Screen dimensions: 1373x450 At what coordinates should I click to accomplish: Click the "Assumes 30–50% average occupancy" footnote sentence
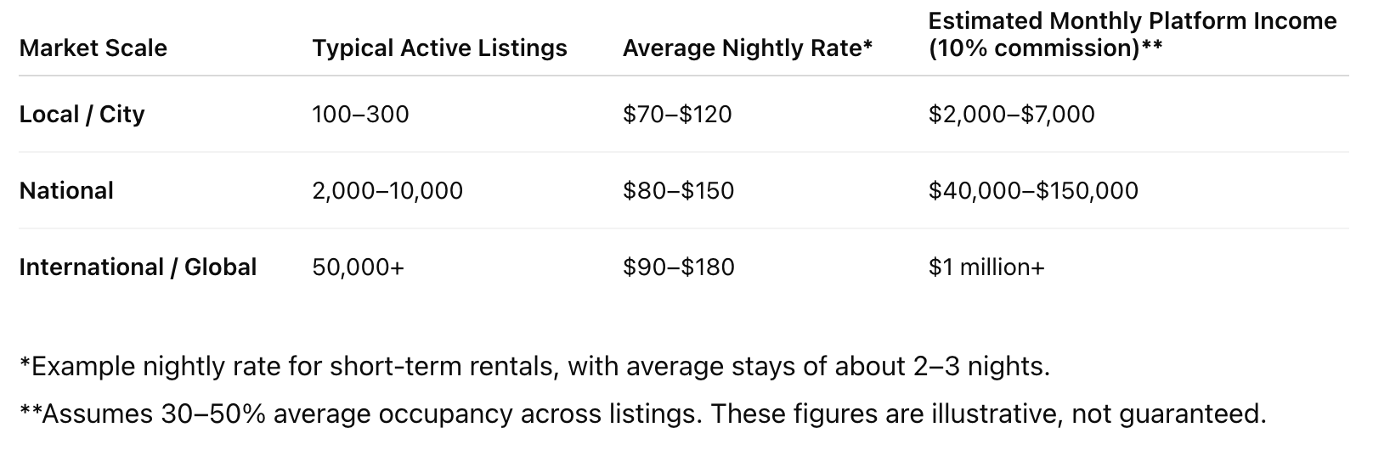[362, 413]
